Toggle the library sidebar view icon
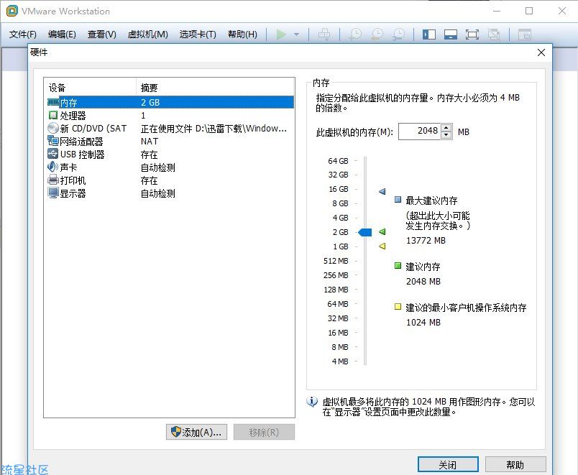 click(429, 34)
